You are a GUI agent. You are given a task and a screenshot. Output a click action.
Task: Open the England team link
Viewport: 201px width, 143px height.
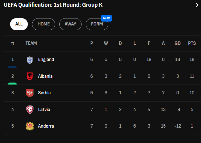point(46,60)
